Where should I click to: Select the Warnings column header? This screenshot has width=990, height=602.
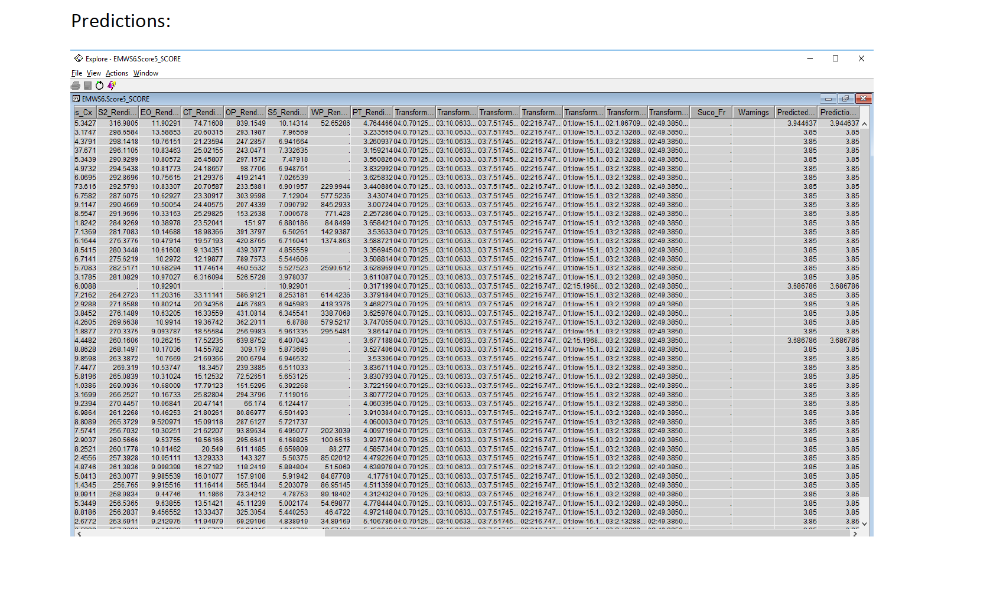tap(753, 112)
